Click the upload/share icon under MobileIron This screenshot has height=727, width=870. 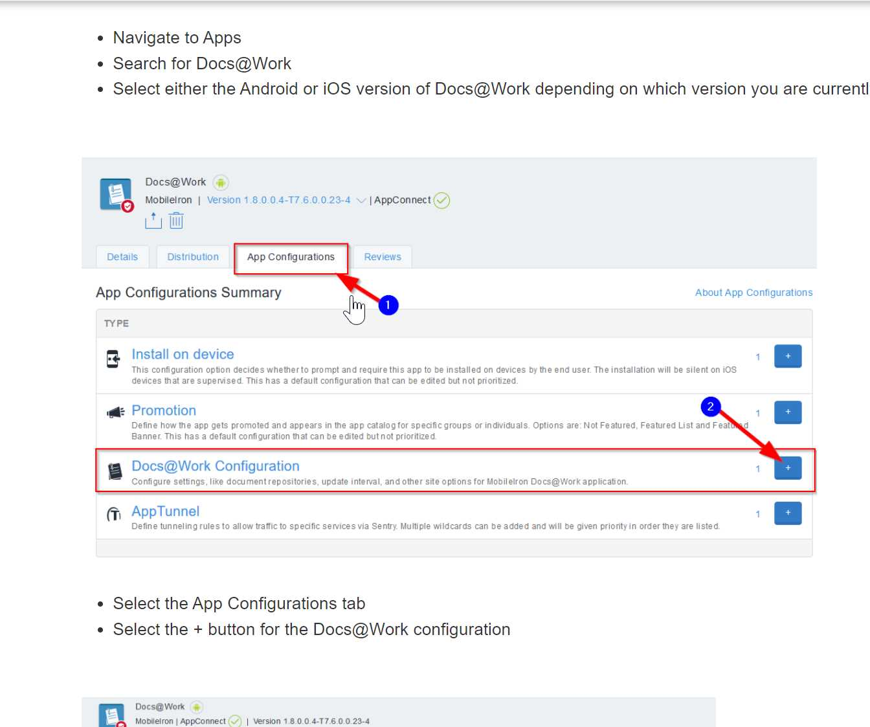point(153,221)
